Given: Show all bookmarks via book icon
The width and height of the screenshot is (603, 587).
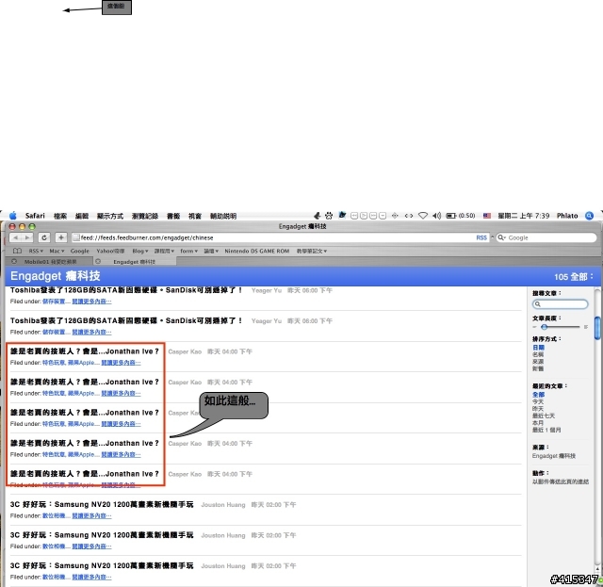Looking at the screenshot, I should pyautogui.click(x=17, y=251).
